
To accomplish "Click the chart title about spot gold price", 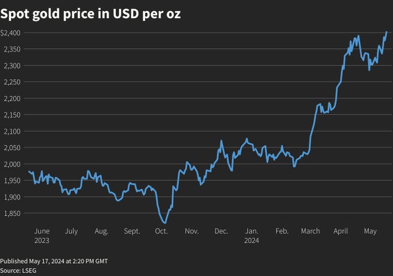I will tap(90, 12).
